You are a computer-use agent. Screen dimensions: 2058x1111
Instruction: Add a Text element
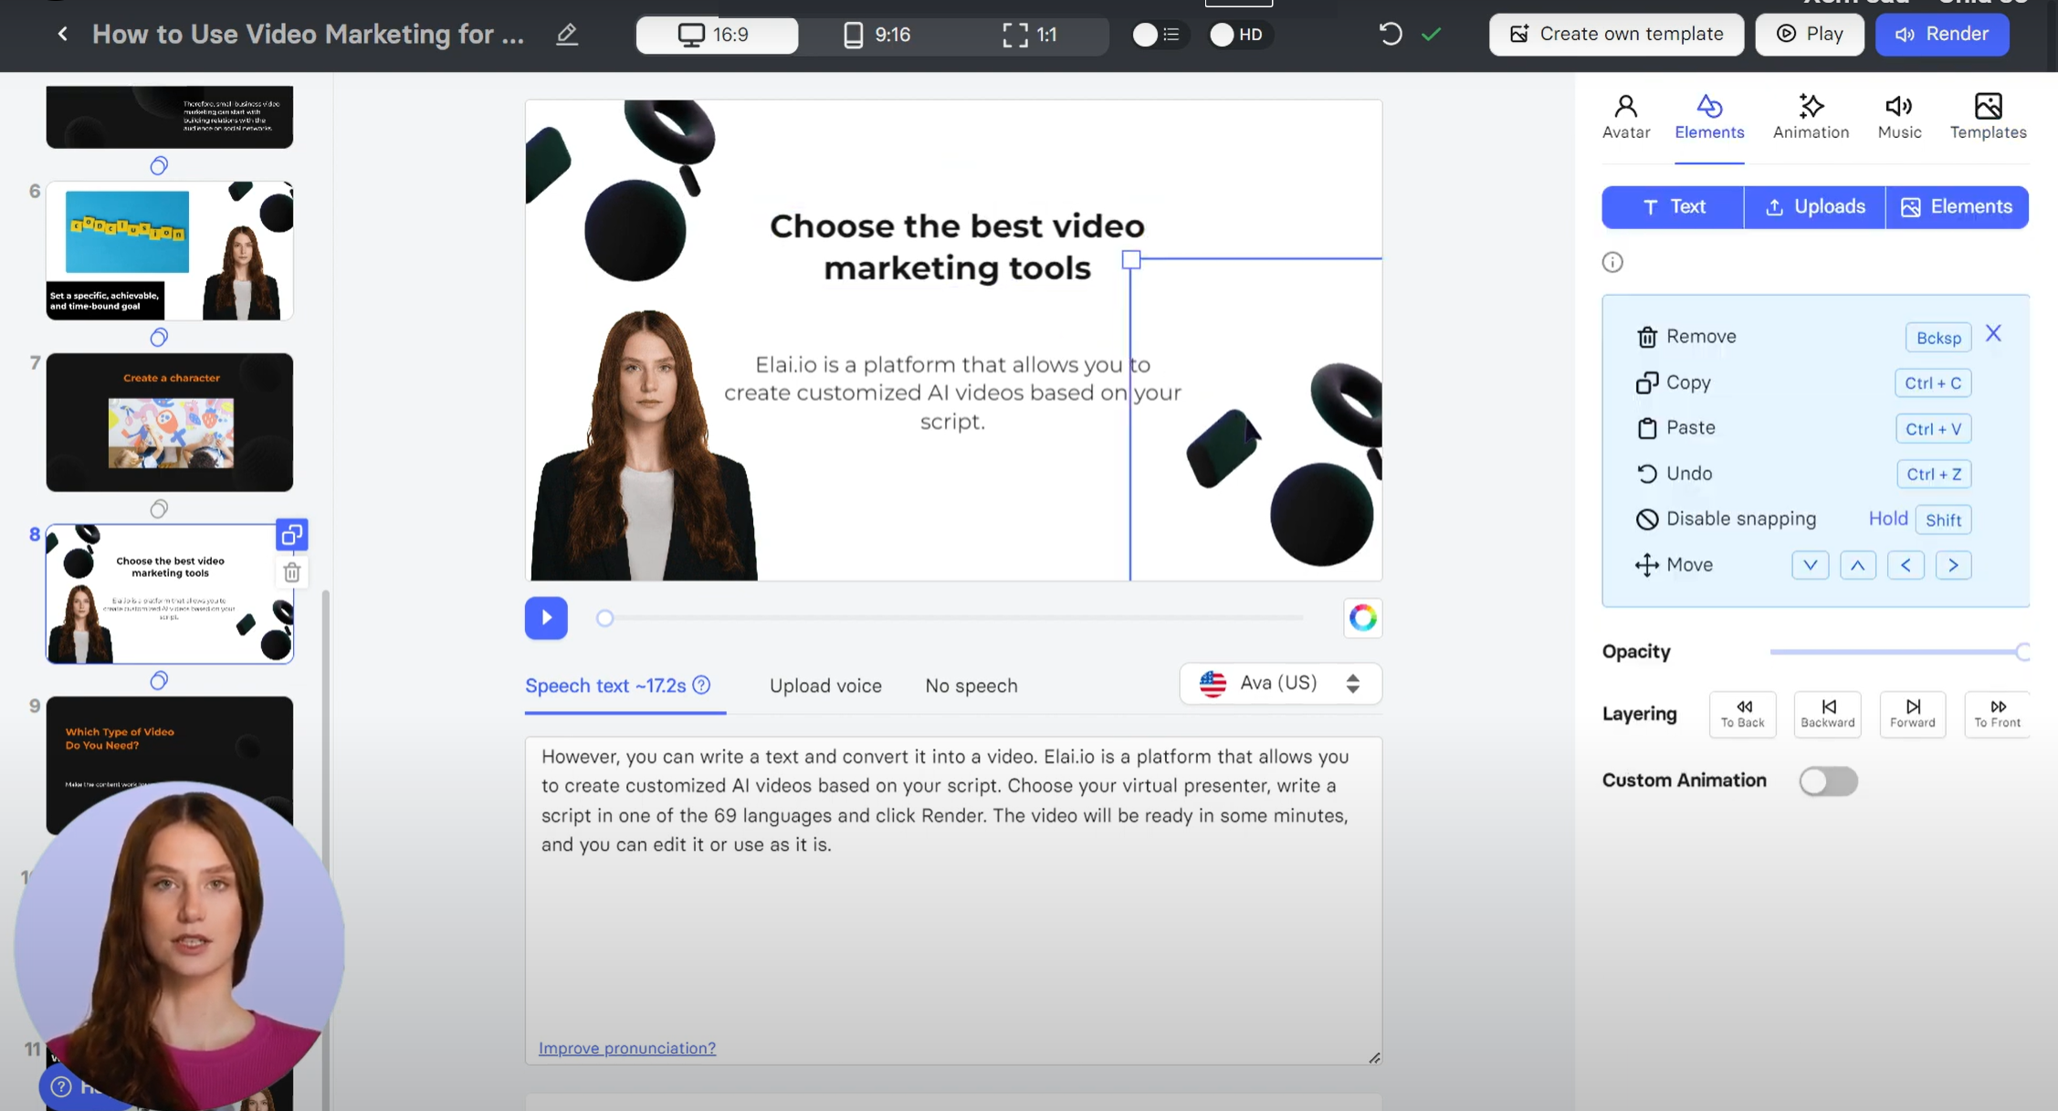click(1673, 207)
